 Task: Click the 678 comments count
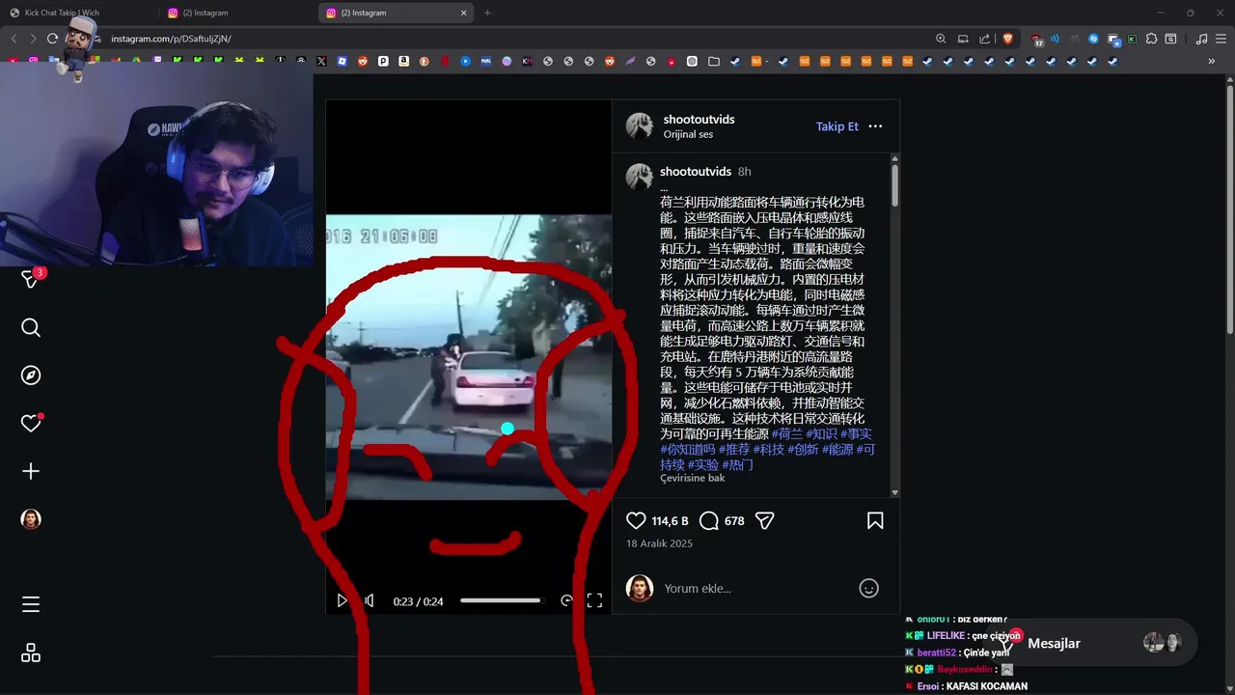[x=734, y=521]
